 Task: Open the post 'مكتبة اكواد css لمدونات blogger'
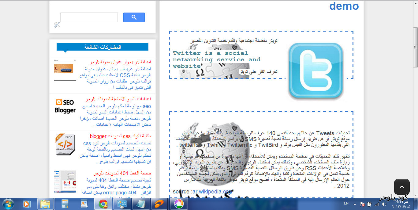(121, 136)
